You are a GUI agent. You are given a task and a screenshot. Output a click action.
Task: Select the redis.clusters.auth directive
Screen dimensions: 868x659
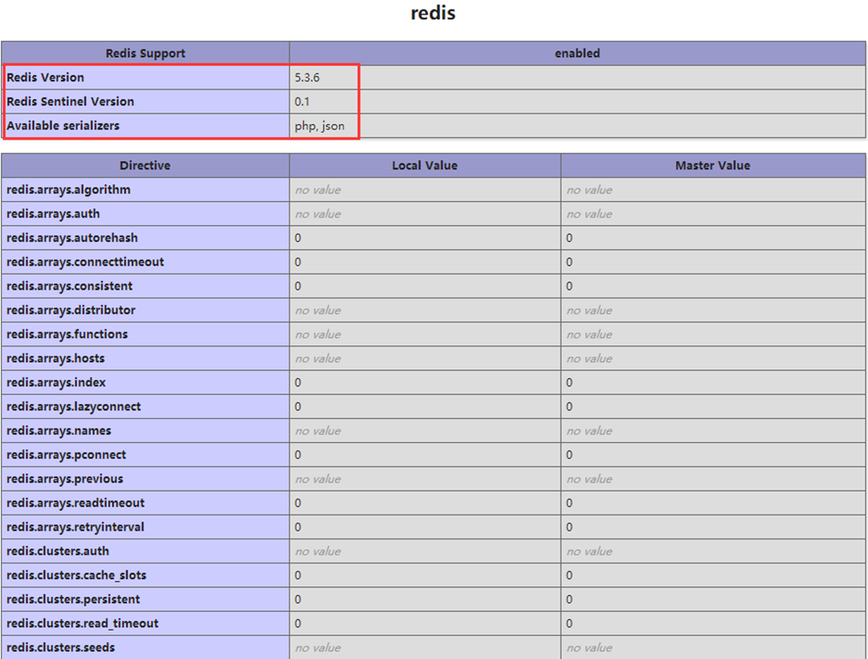(x=58, y=551)
